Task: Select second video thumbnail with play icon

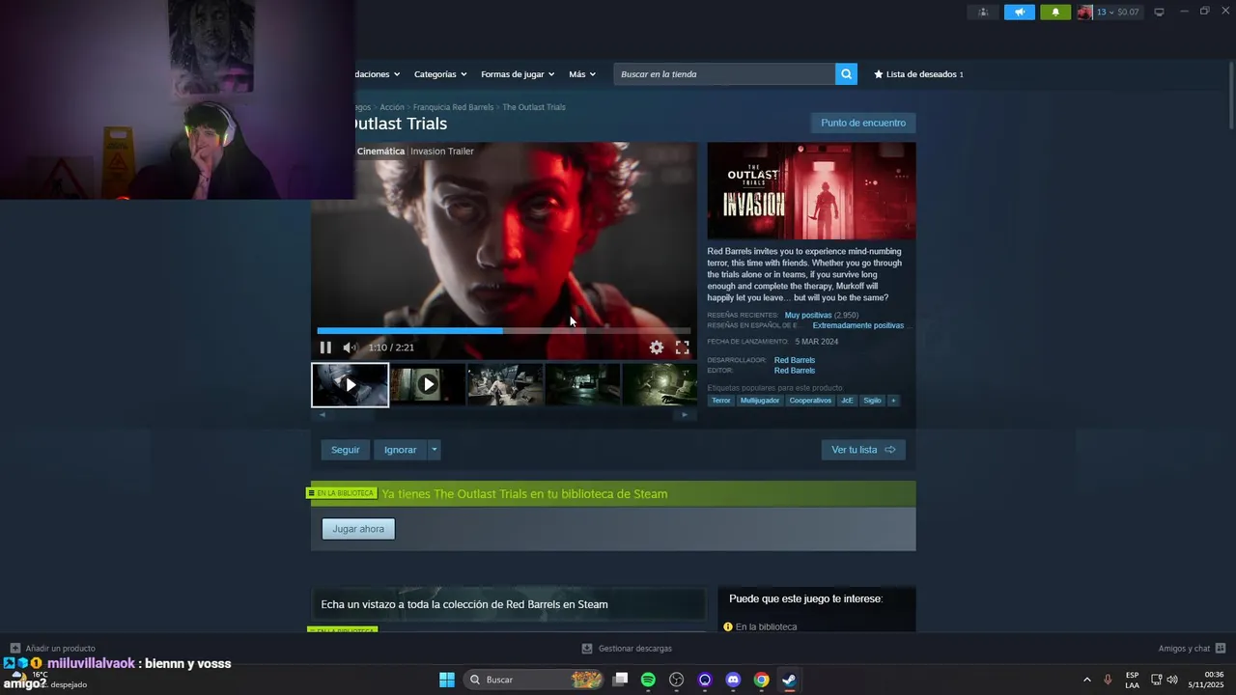Action: tap(428, 385)
